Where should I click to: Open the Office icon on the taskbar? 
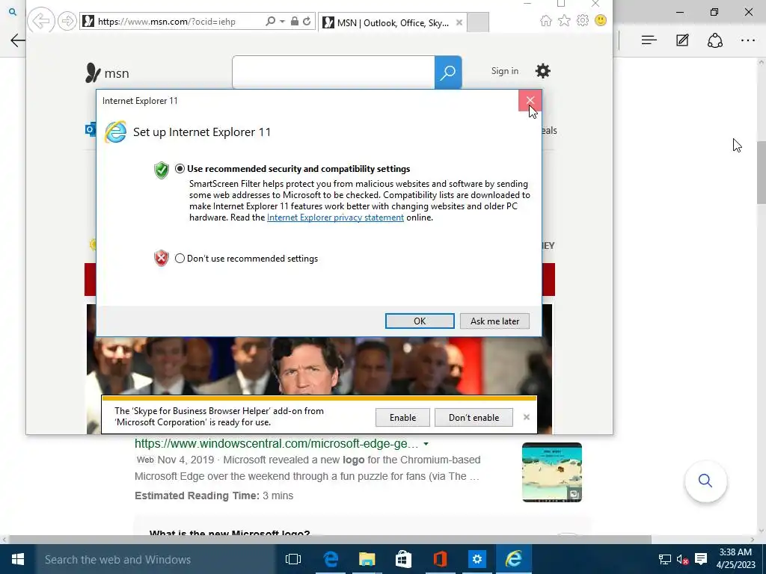click(x=440, y=559)
